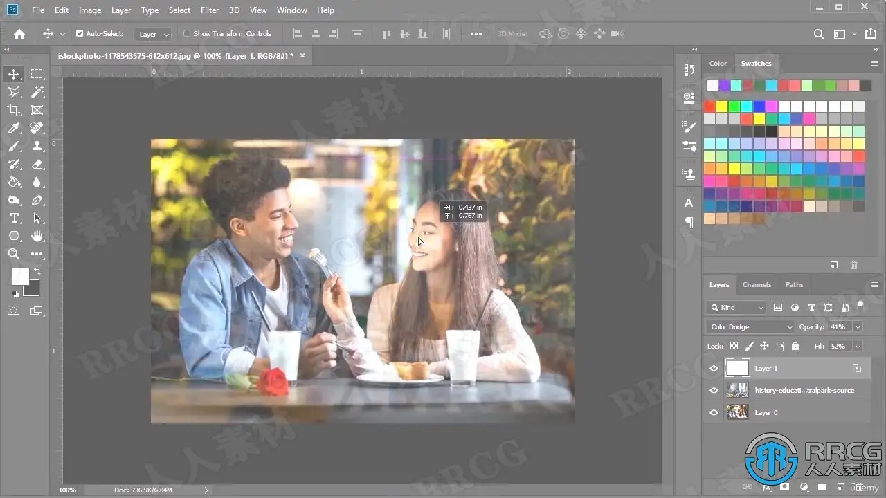This screenshot has width=886, height=498.
Task: Select the Rectangular Marquee tool
Action: point(37,74)
